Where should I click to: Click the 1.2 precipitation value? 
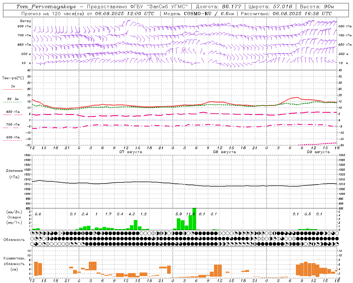coord(143,214)
